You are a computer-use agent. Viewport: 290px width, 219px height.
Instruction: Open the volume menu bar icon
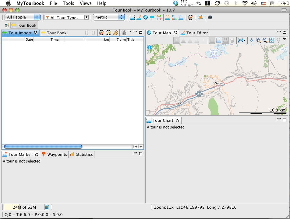(x=254, y=3)
